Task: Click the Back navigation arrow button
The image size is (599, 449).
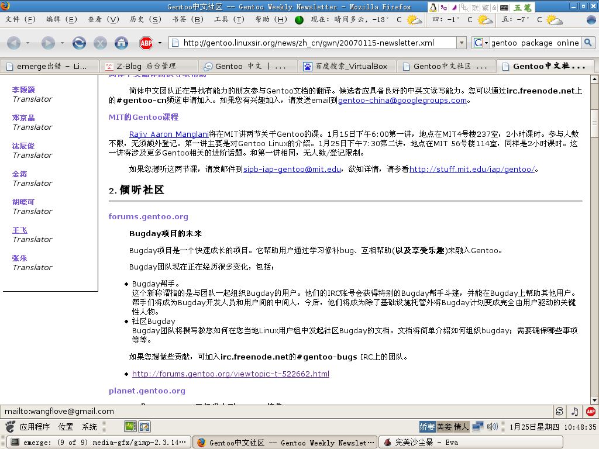Action: (x=14, y=43)
